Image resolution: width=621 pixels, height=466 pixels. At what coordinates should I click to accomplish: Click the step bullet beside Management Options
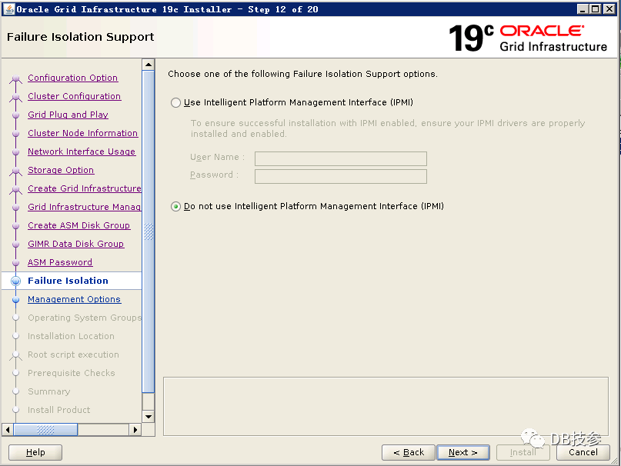(x=15, y=300)
